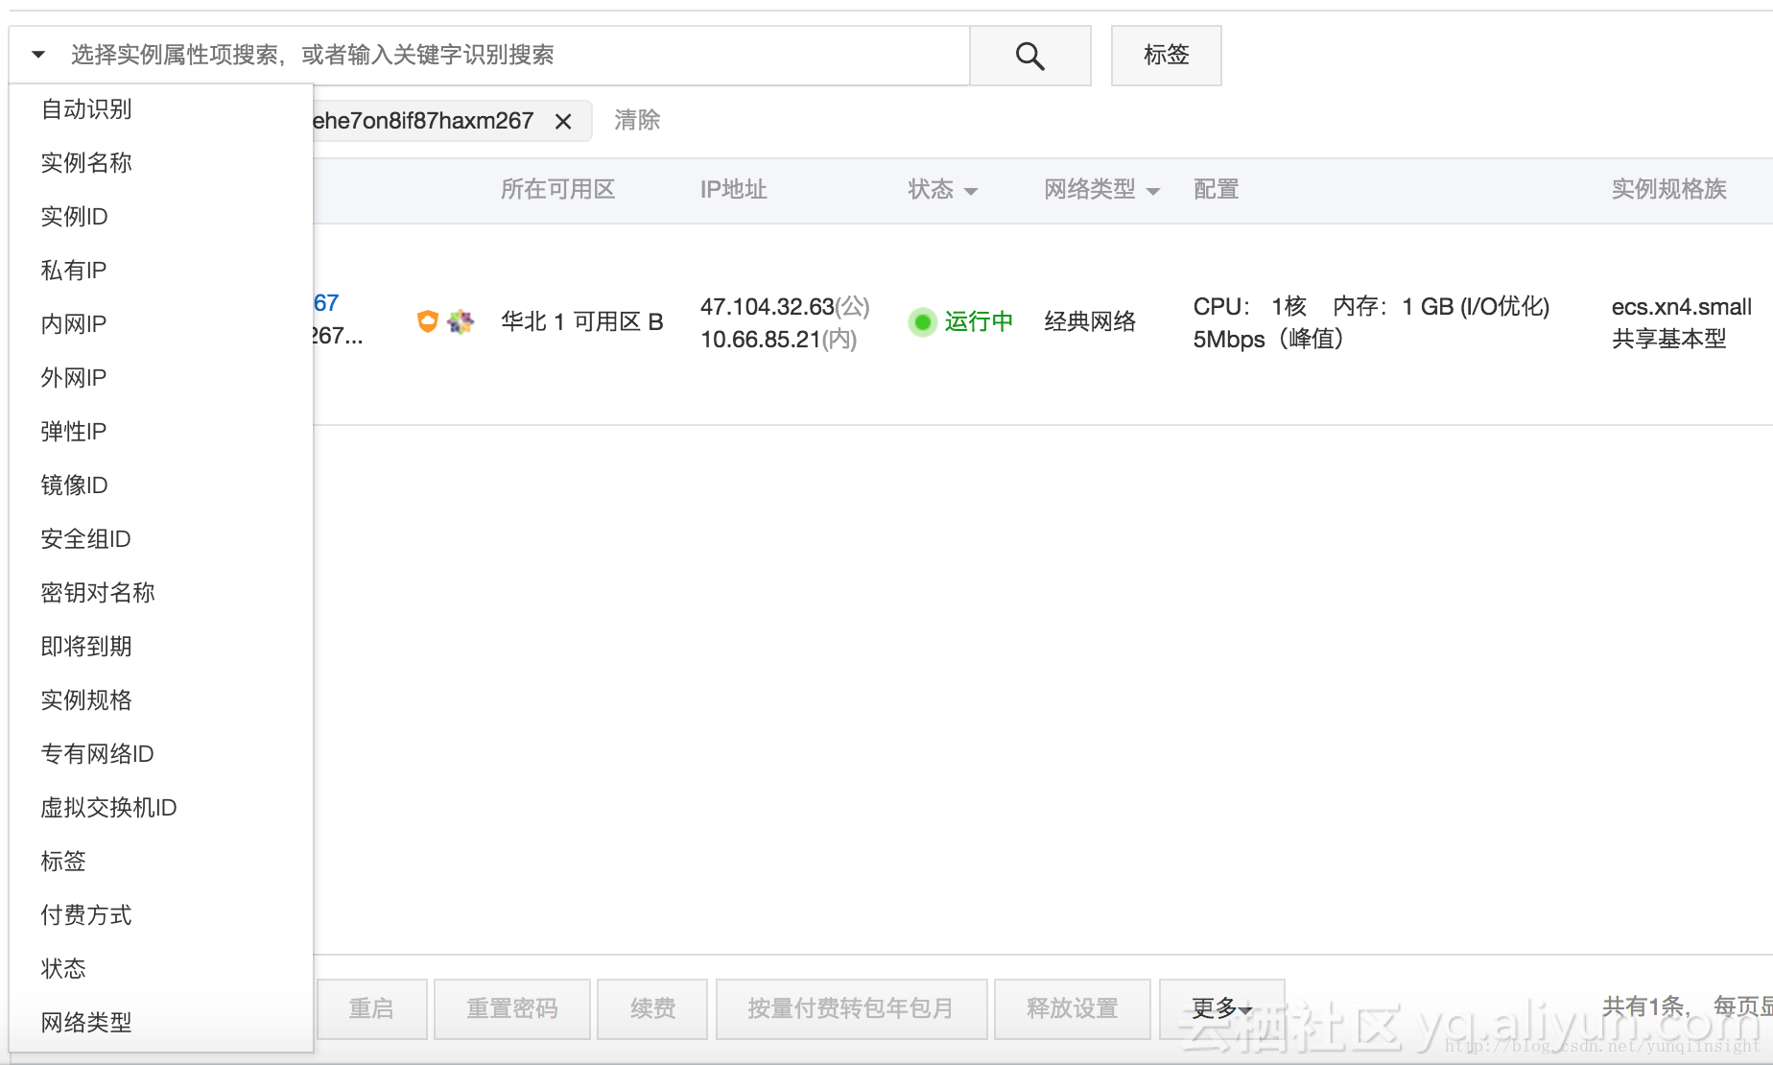Choose 私有IP from the search menu
Viewport: 1773px width, 1065px height.
[x=161, y=271]
